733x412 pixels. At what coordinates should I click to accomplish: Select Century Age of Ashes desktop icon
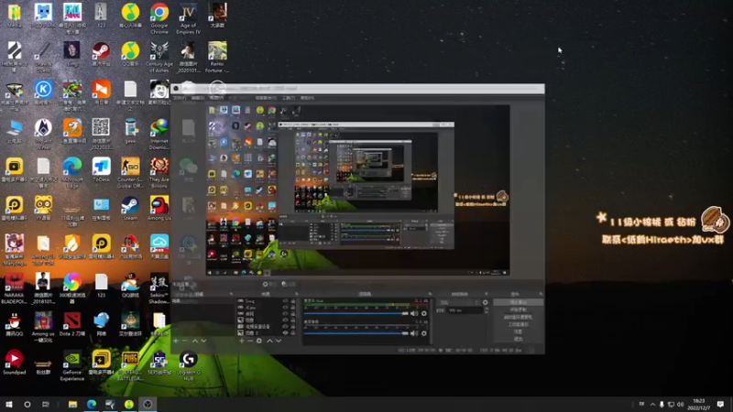coord(159,57)
